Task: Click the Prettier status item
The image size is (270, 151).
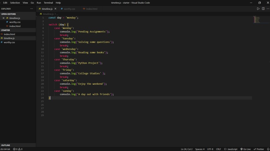Action: click(x=259, y=149)
